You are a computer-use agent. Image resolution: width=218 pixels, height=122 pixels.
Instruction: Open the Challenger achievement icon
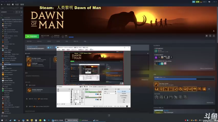[29, 65]
